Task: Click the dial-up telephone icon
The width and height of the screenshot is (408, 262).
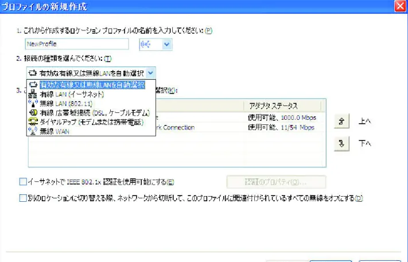Action: click(33, 122)
